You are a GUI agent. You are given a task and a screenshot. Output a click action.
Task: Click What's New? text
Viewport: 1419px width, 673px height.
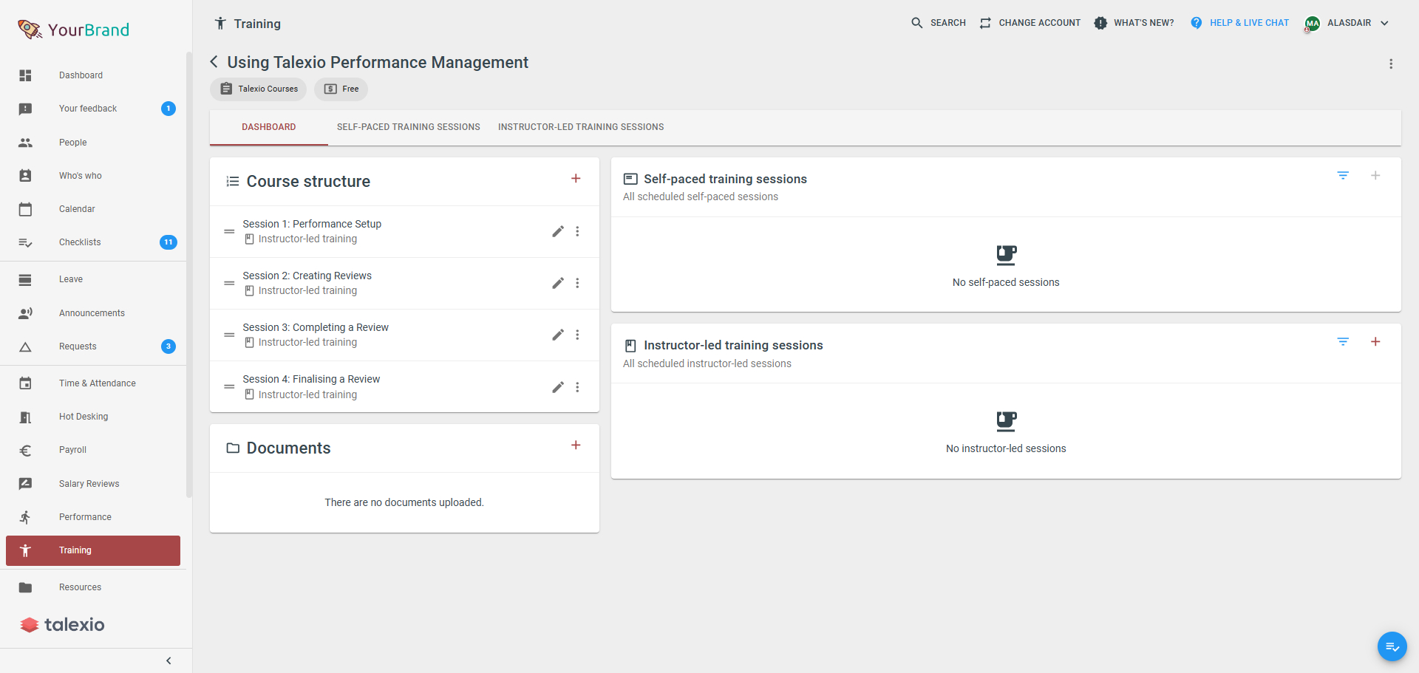(x=1144, y=23)
